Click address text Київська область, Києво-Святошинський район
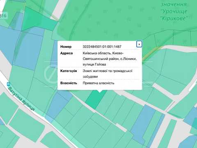 [110, 56]
